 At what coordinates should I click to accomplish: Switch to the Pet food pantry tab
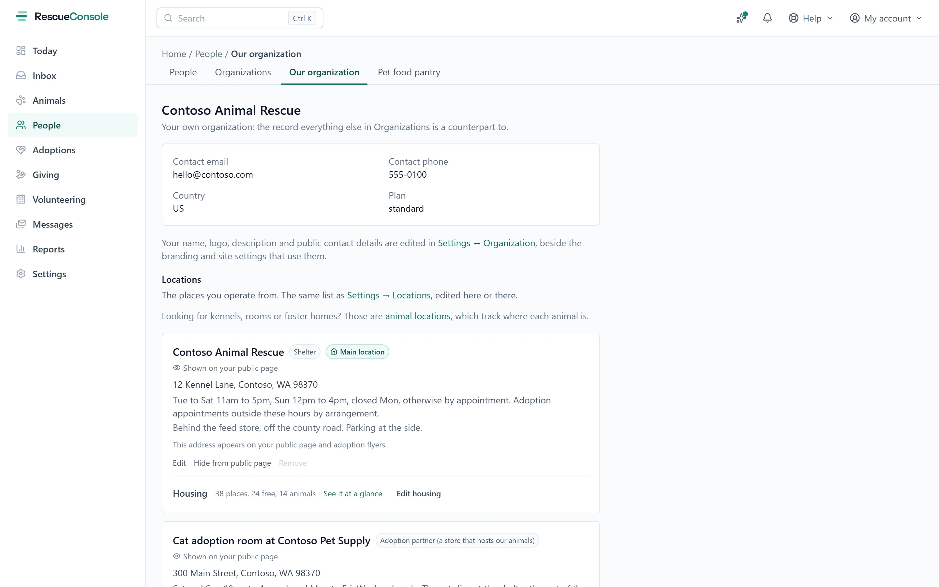(x=409, y=72)
